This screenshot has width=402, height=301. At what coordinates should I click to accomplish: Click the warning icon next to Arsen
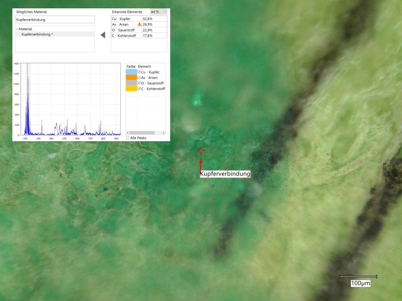pos(139,24)
